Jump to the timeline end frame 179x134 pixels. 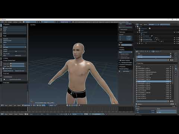click(x=70, y=114)
